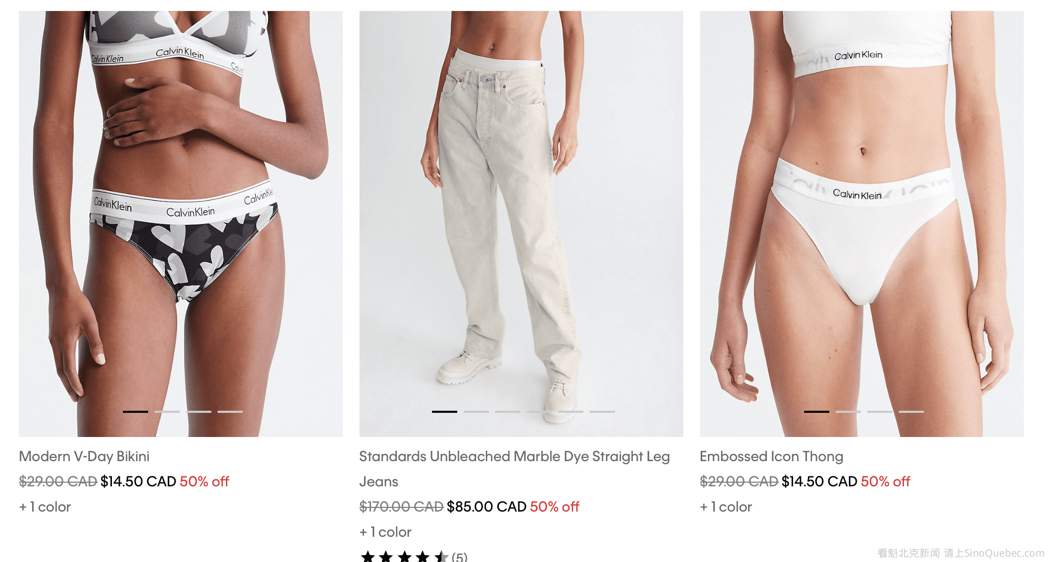Select third image indicator on V-Day Bikini carousel
This screenshot has height=562, width=1048.
pyautogui.click(x=199, y=412)
